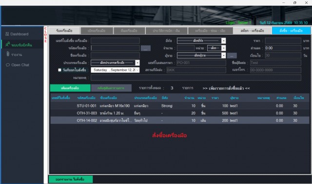The image size is (312, 184).
Task: Click the quotation number field showing PO-001
Action: point(201,63)
